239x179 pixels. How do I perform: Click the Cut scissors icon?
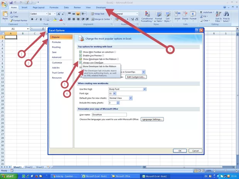[x=11, y=12]
